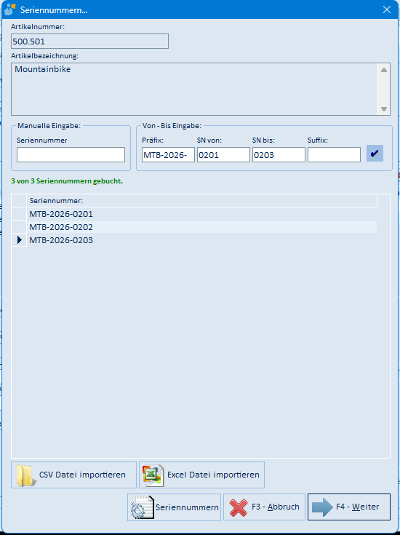Click the Artikelnummer field 500.501
The image size is (400, 535).
click(x=89, y=41)
